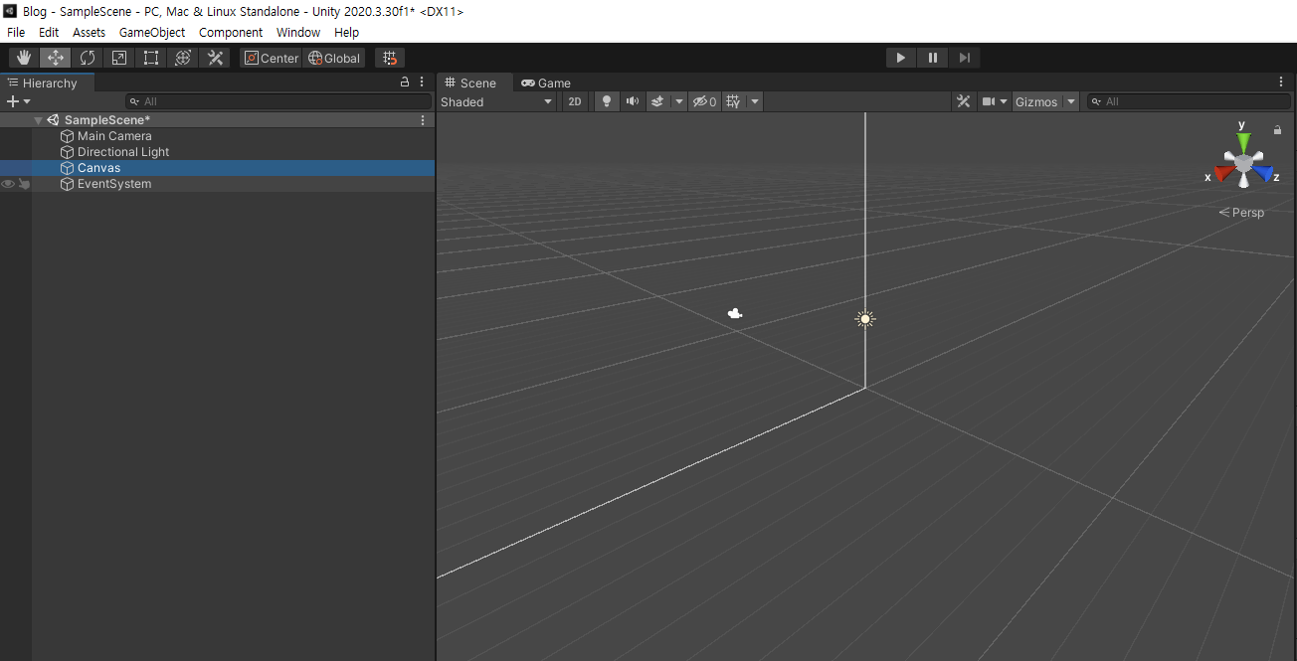
Task: Open the Assets menu
Action: pyautogui.click(x=89, y=32)
